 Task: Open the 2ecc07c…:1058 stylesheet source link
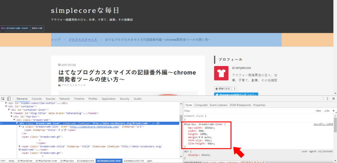pos(323,124)
